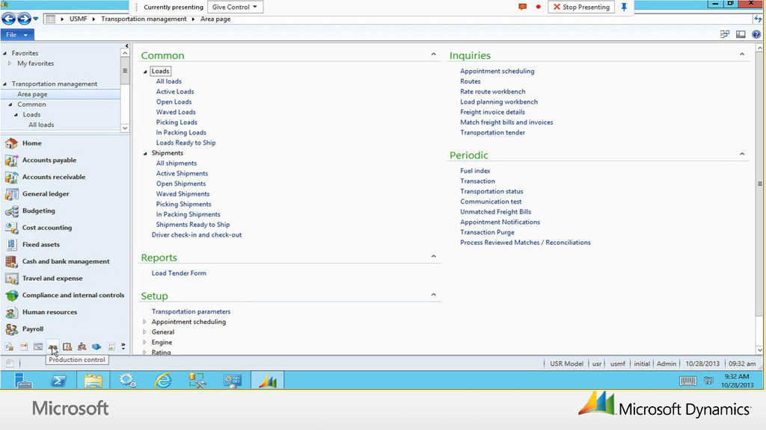Open the Production control module icon
The height and width of the screenshot is (430, 766).
point(52,346)
